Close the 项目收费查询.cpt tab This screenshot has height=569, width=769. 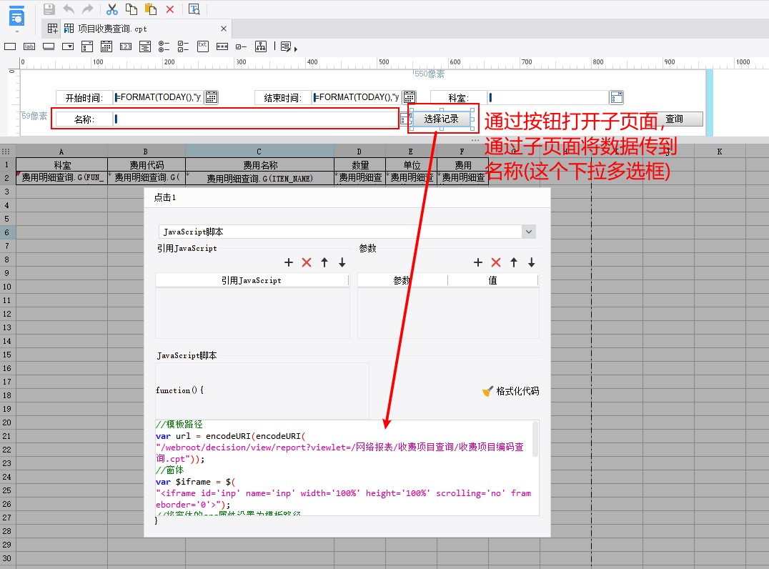[x=224, y=29]
